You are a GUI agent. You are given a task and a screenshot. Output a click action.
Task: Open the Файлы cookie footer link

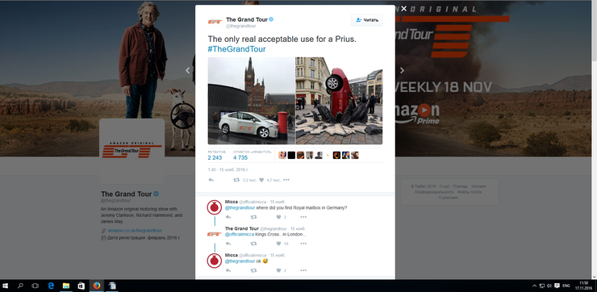(x=470, y=192)
